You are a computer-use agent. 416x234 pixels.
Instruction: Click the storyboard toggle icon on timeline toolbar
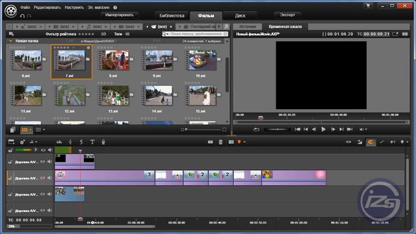coord(12,142)
